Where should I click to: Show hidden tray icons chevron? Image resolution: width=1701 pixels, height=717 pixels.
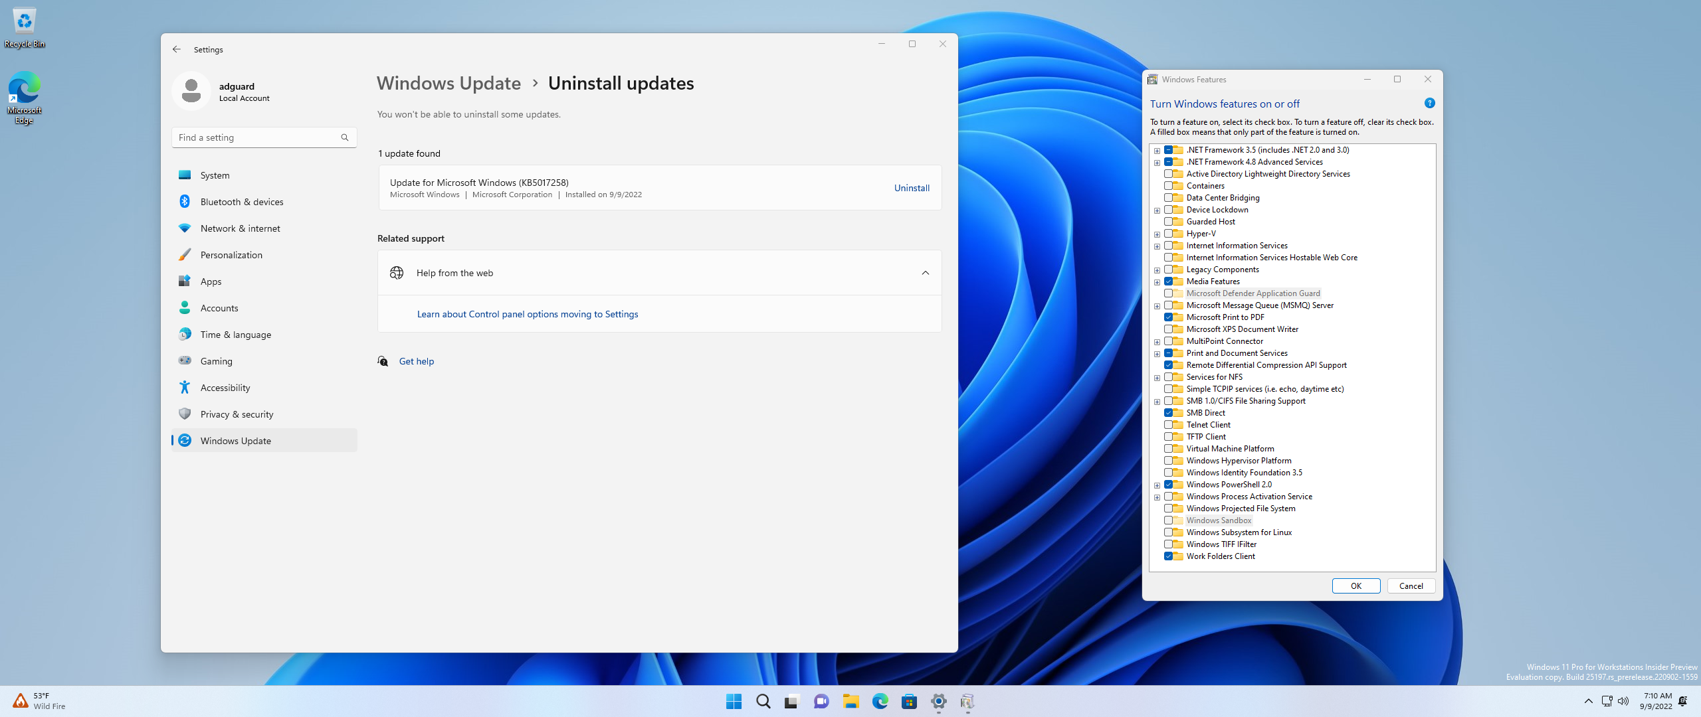(x=1589, y=701)
